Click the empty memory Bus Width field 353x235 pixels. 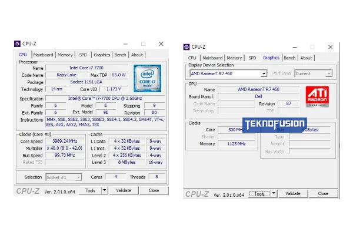point(310,152)
